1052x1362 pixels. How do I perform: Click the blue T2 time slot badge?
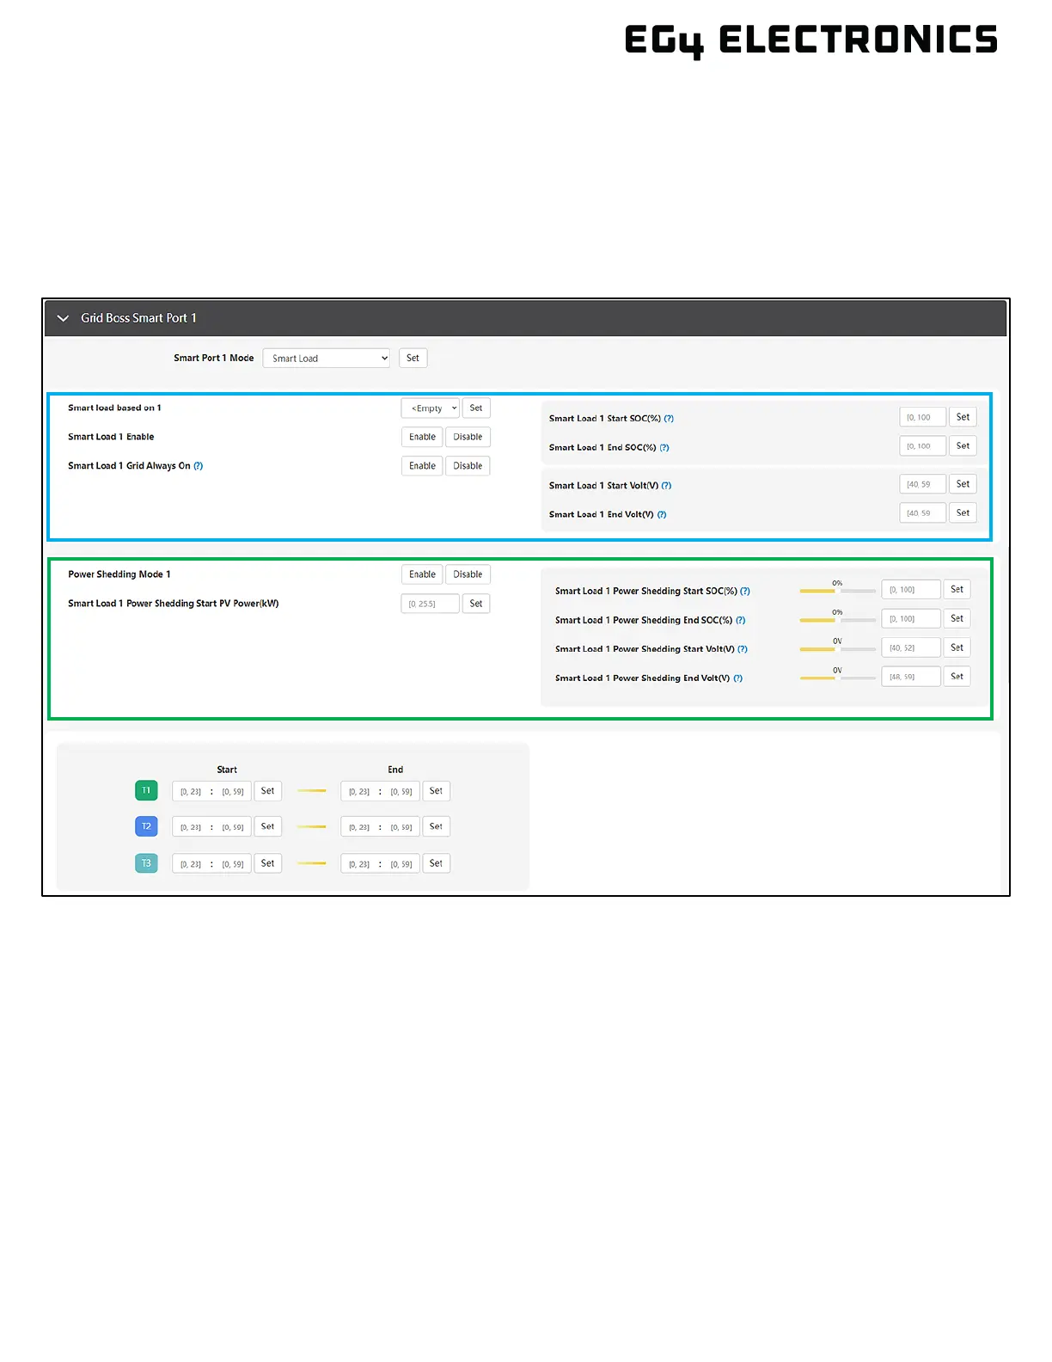pos(146,827)
